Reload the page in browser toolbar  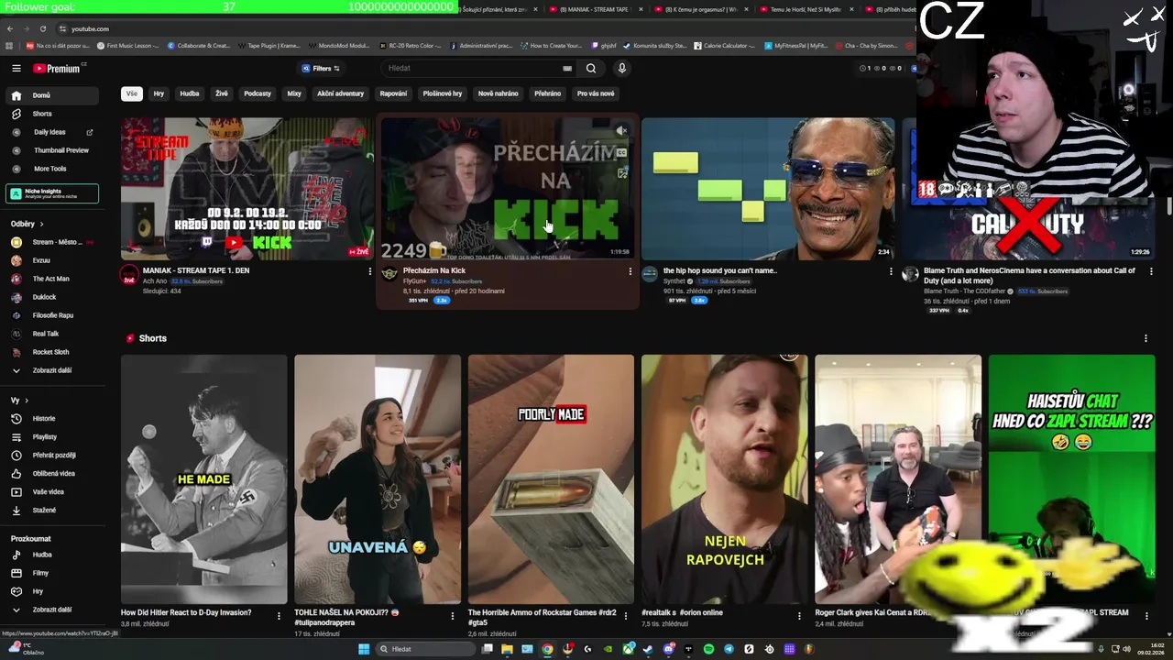pyautogui.click(x=43, y=29)
